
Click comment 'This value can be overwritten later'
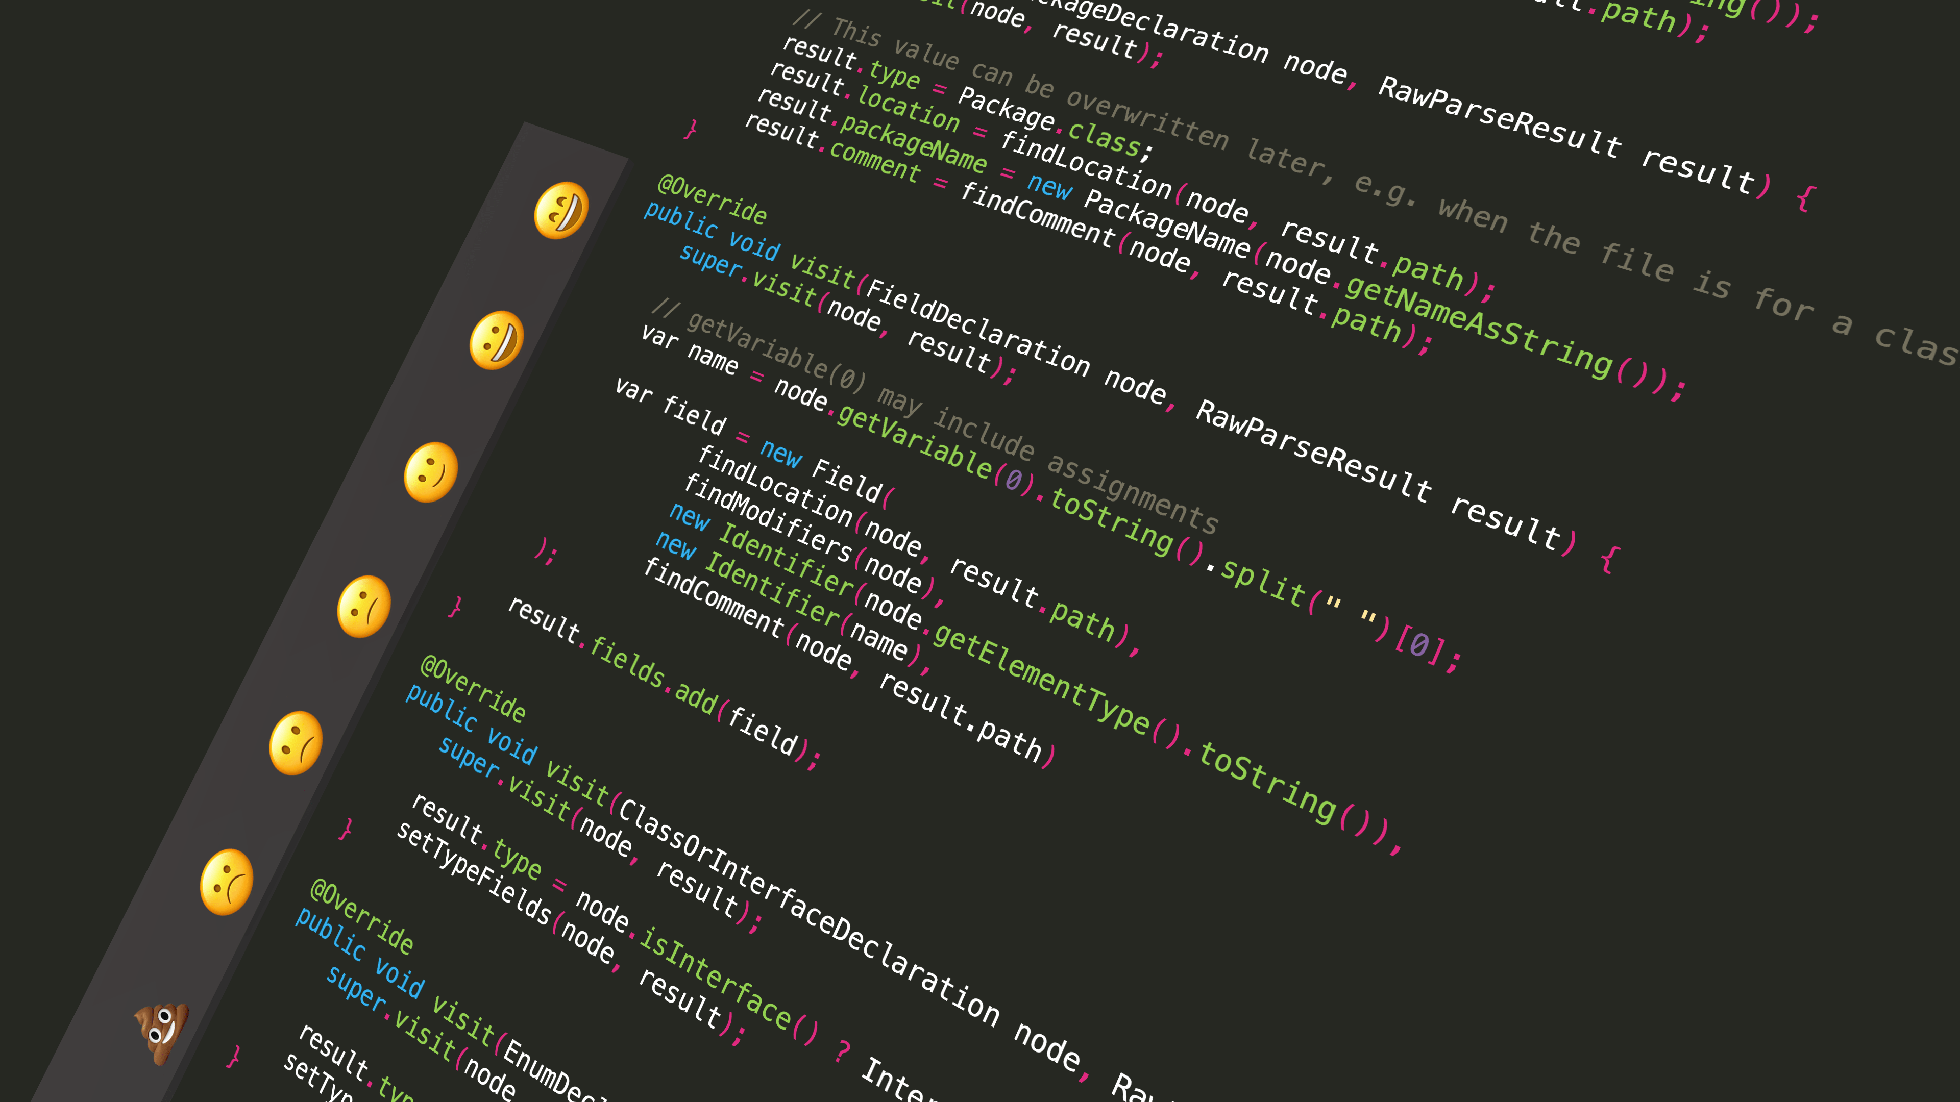[x=1064, y=96]
